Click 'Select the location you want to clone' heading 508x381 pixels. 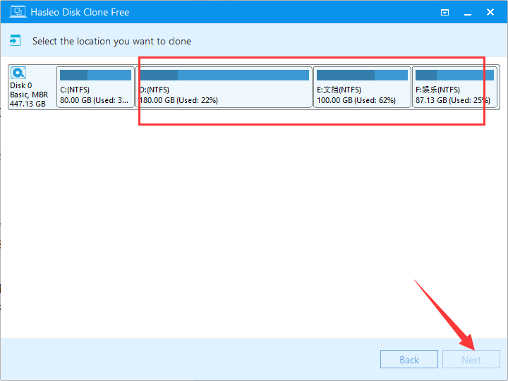tap(111, 41)
